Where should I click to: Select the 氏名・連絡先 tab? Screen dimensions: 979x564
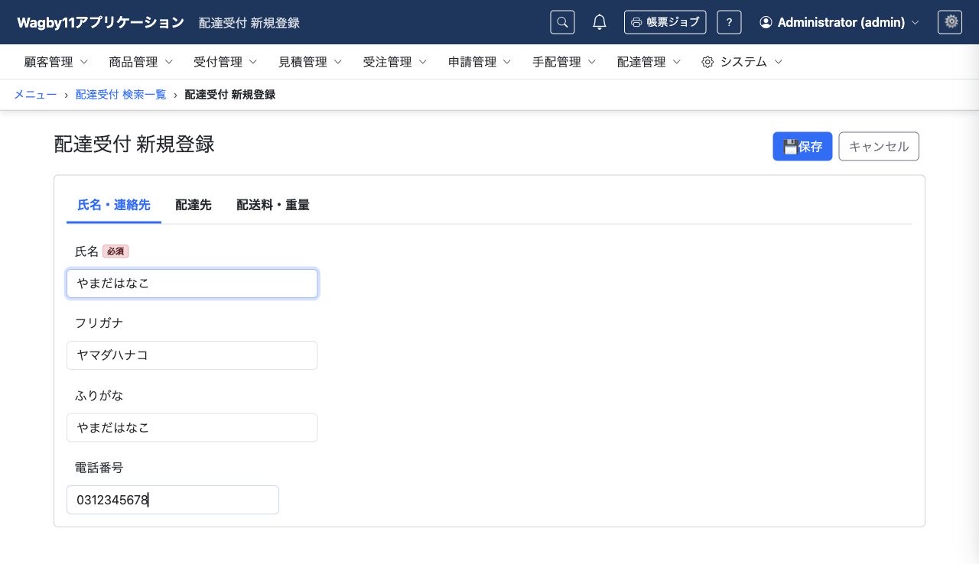coord(114,206)
